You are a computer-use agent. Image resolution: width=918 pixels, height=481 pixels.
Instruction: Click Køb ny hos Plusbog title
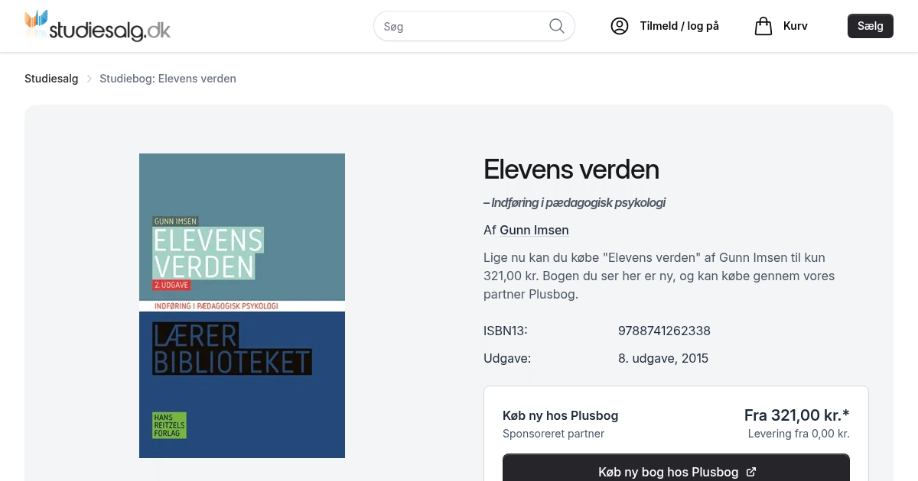(x=560, y=415)
